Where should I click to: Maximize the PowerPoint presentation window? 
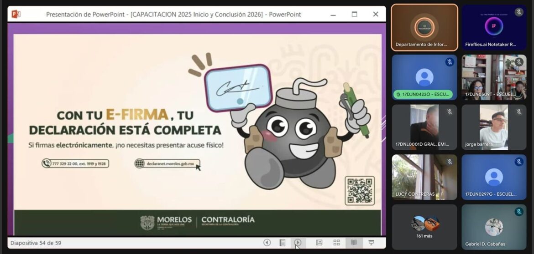354,14
